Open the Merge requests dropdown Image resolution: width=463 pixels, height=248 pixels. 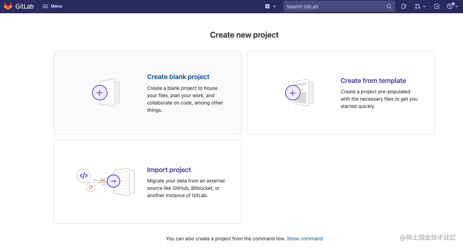click(420, 6)
